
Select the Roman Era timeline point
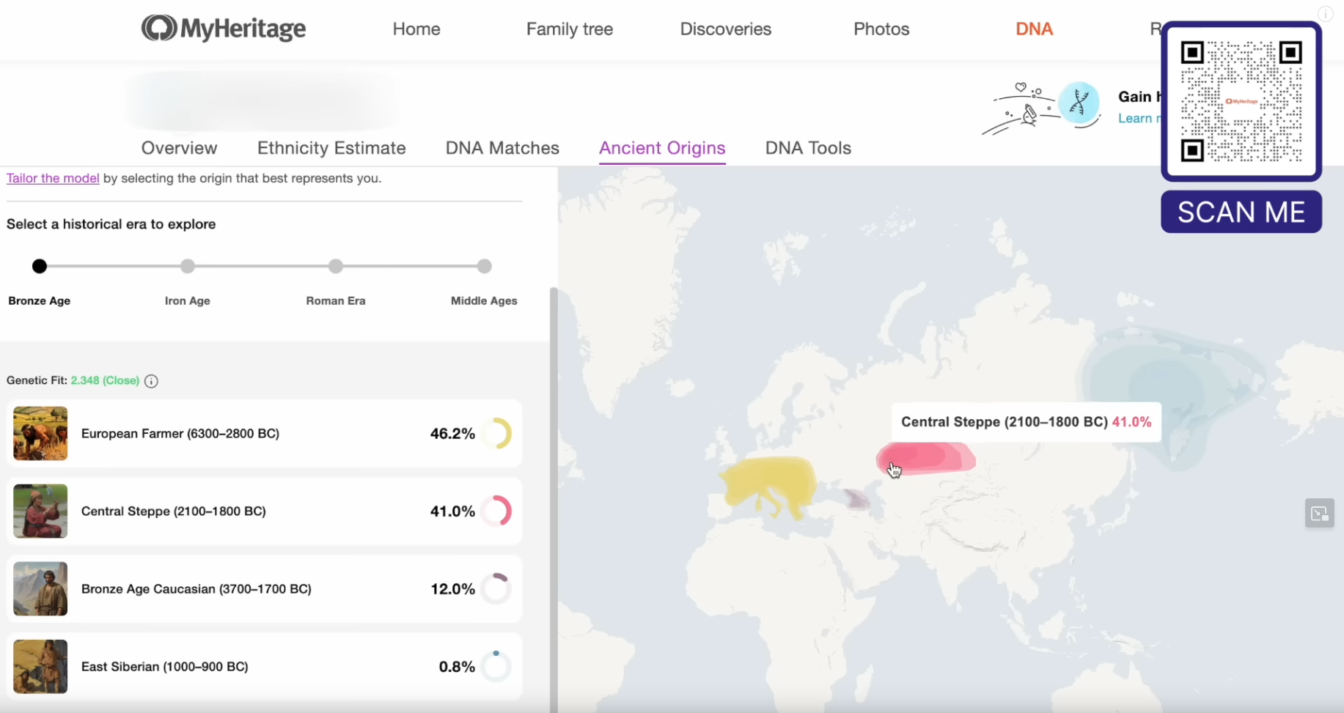click(336, 267)
